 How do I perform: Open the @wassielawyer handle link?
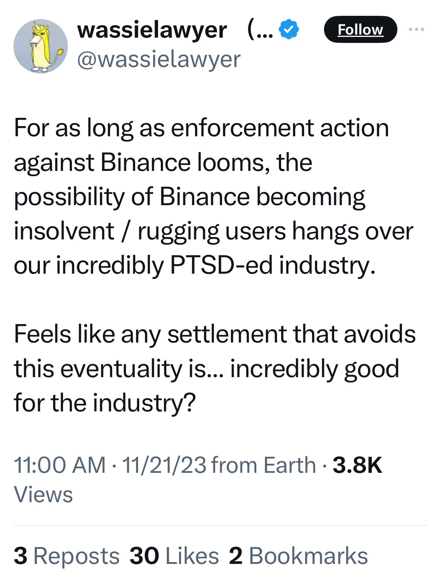tap(158, 59)
